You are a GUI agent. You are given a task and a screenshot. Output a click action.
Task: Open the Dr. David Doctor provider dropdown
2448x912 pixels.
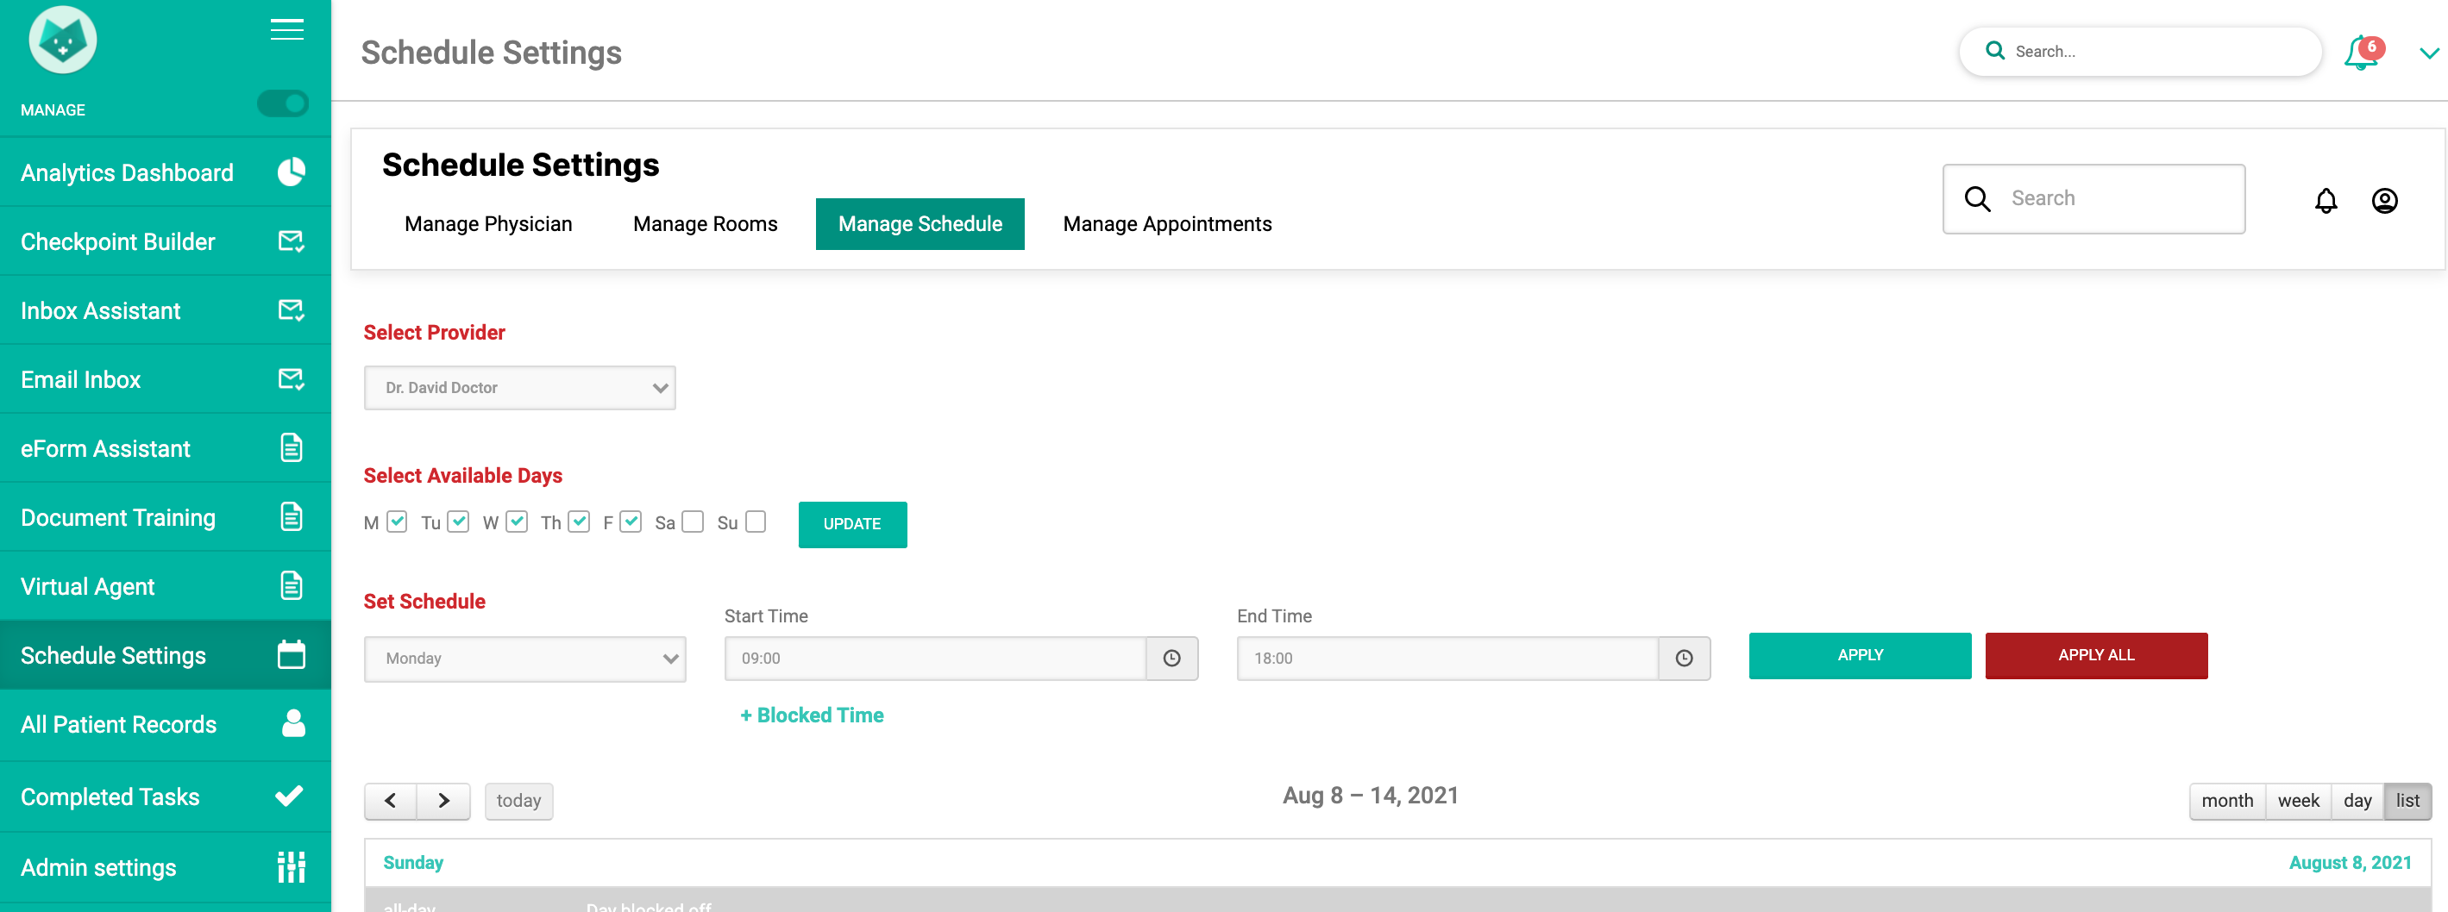[x=520, y=388]
